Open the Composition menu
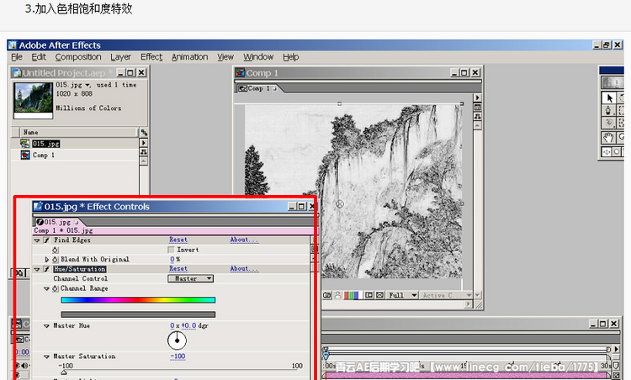This screenshot has width=631, height=380. [78, 57]
